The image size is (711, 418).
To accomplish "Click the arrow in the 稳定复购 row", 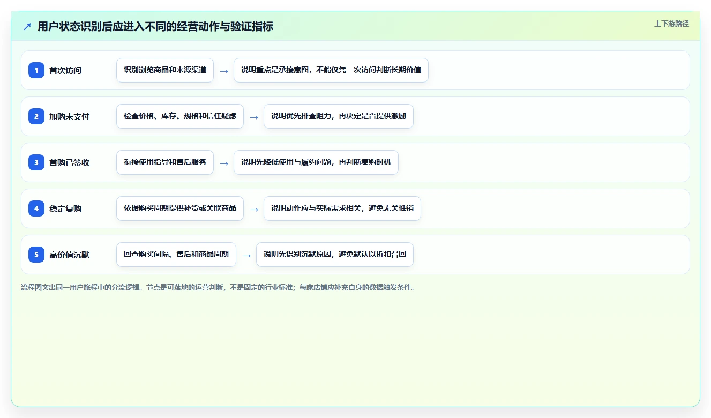I will pyautogui.click(x=254, y=209).
